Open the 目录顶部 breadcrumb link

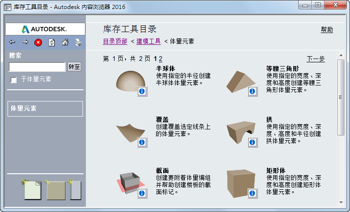(x=115, y=42)
